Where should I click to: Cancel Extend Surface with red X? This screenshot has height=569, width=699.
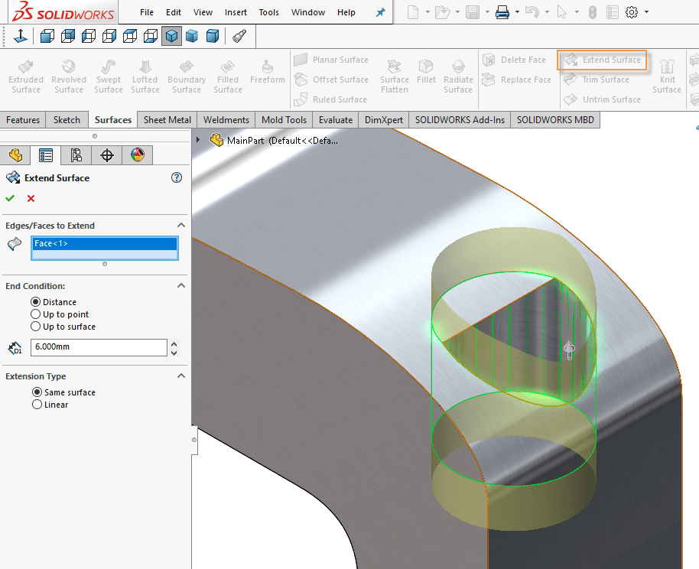pos(31,198)
